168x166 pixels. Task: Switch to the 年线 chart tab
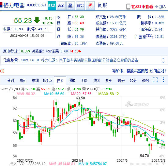click(x=35, y=81)
